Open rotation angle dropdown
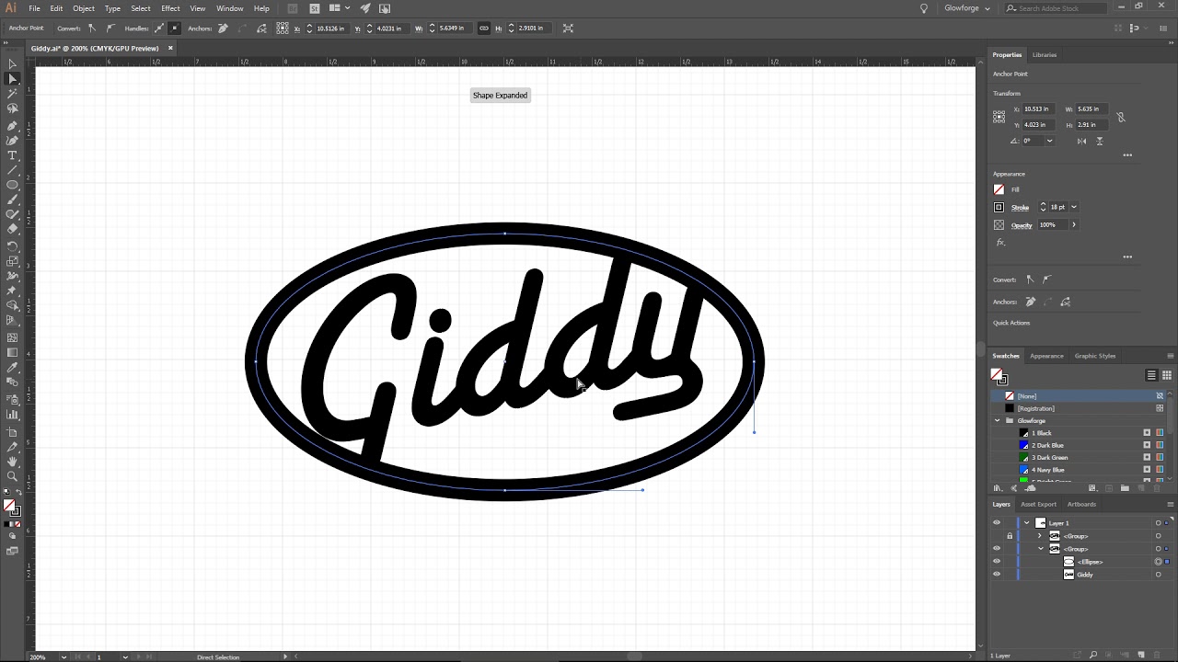Image resolution: width=1178 pixels, height=662 pixels. pos(1049,141)
